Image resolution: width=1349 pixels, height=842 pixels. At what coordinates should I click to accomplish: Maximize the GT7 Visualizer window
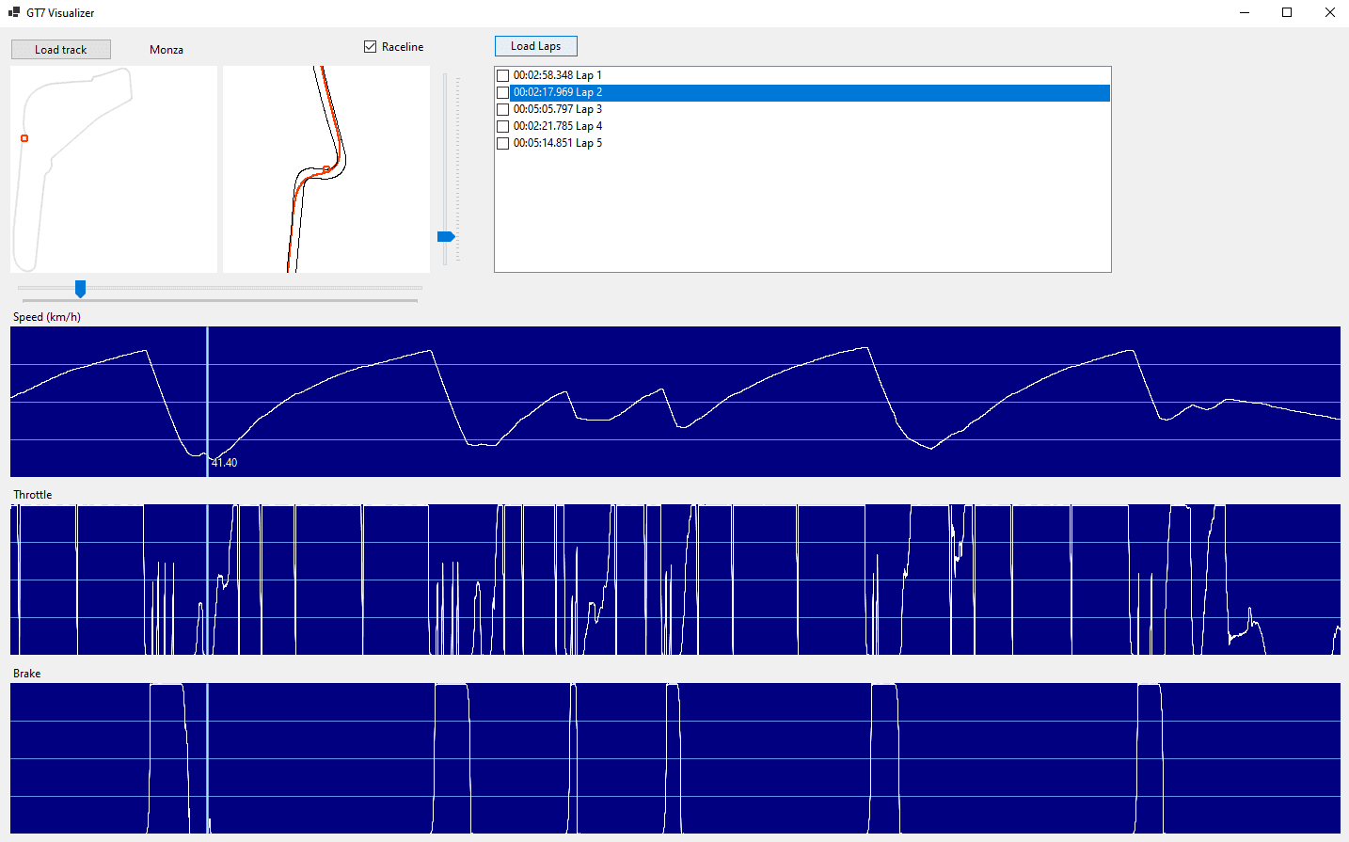click(x=1287, y=13)
